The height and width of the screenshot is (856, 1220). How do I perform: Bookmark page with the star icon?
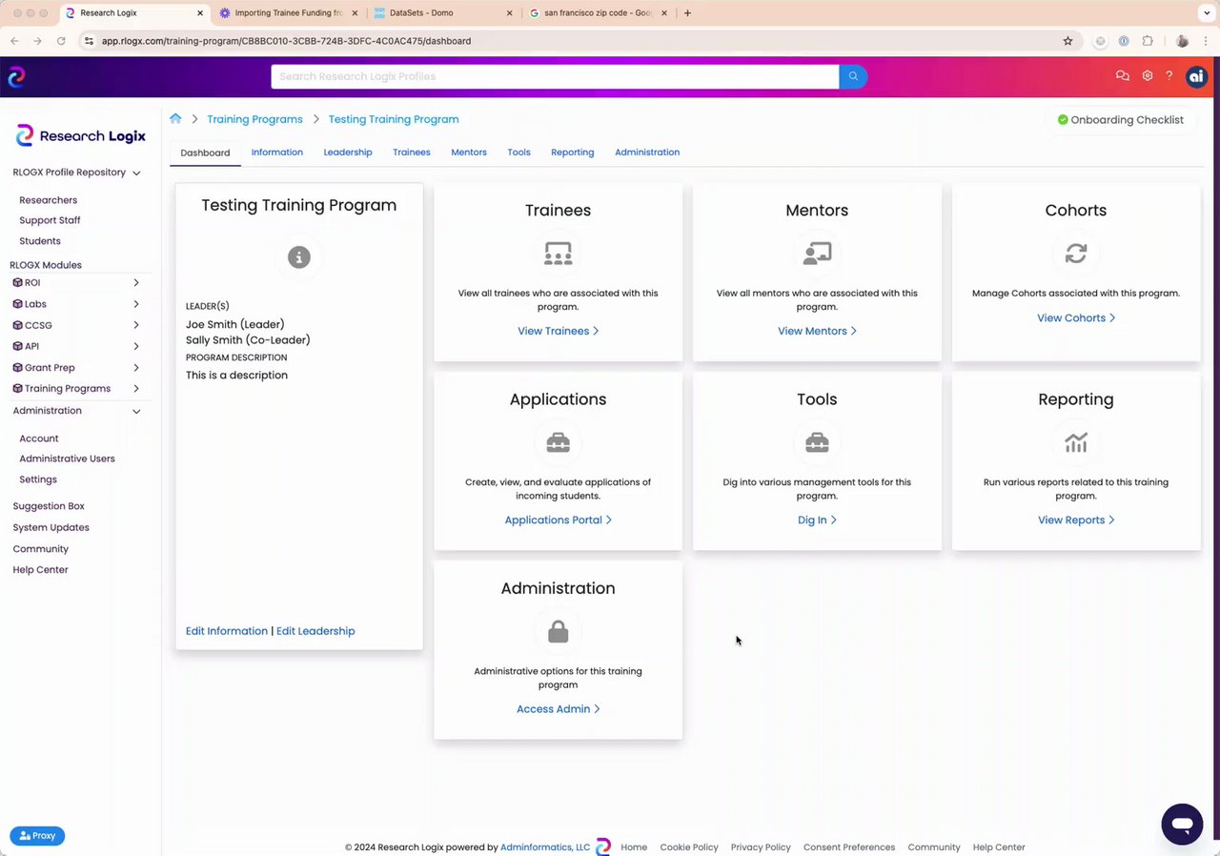[1067, 41]
